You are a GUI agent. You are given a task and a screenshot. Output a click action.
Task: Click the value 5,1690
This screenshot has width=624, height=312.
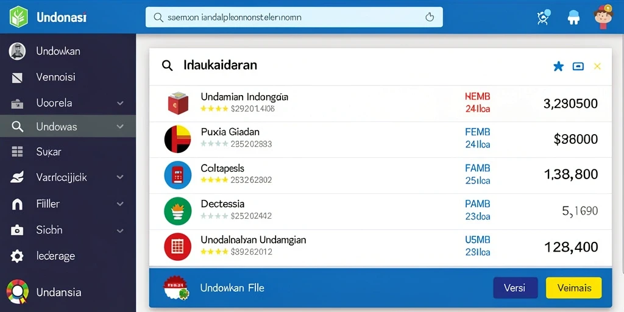pyautogui.click(x=580, y=211)
